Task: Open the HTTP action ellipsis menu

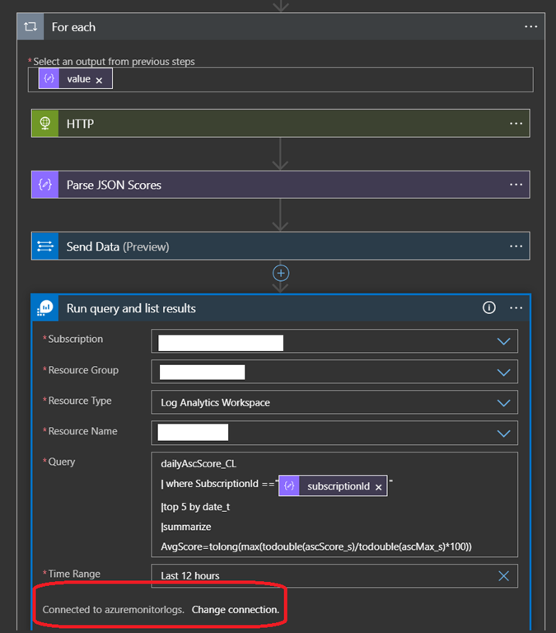Action: (x=516, y=124)
